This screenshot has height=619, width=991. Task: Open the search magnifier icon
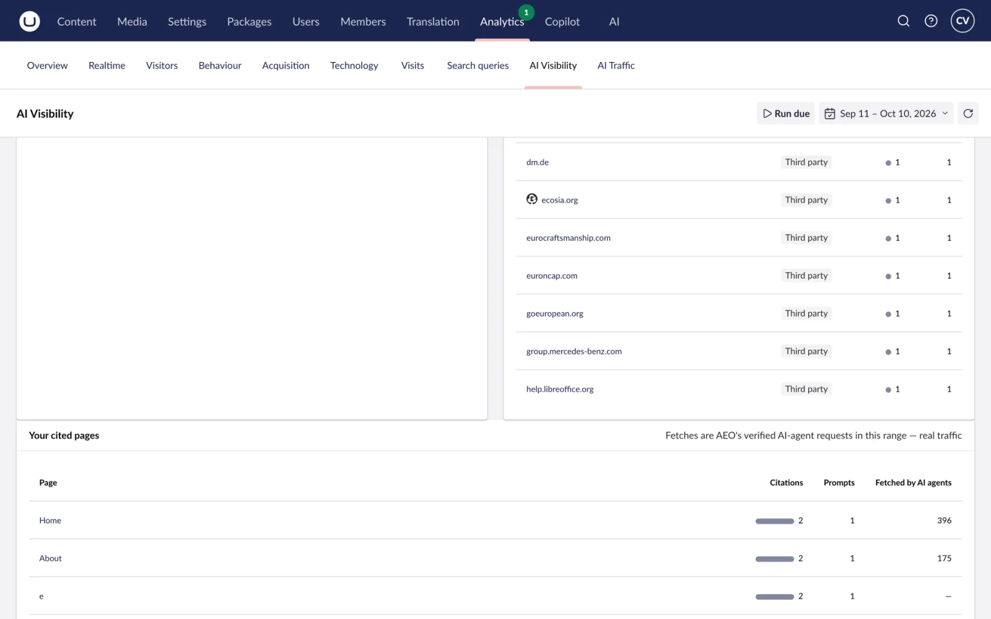[x=904, y=21]
